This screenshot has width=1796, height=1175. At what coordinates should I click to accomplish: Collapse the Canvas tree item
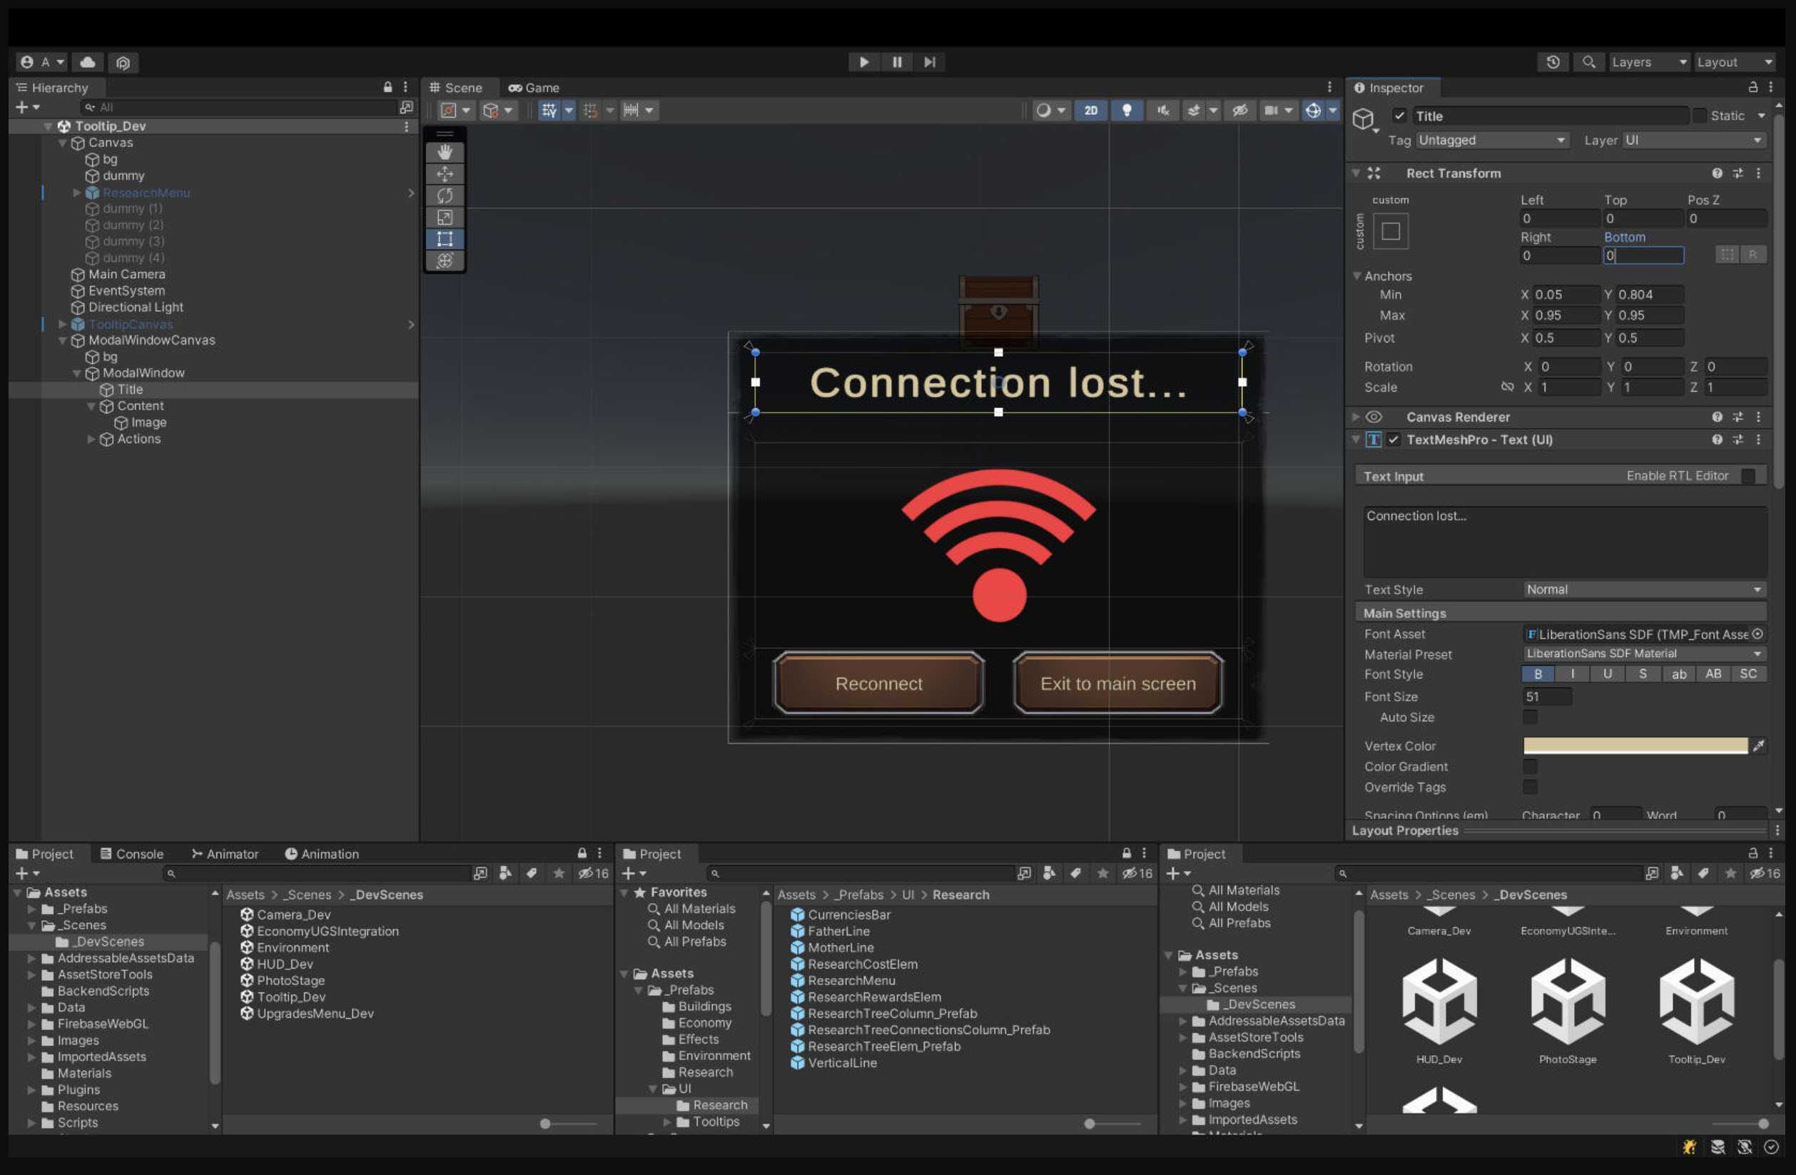pyautogui.click(x=63, y=143)
